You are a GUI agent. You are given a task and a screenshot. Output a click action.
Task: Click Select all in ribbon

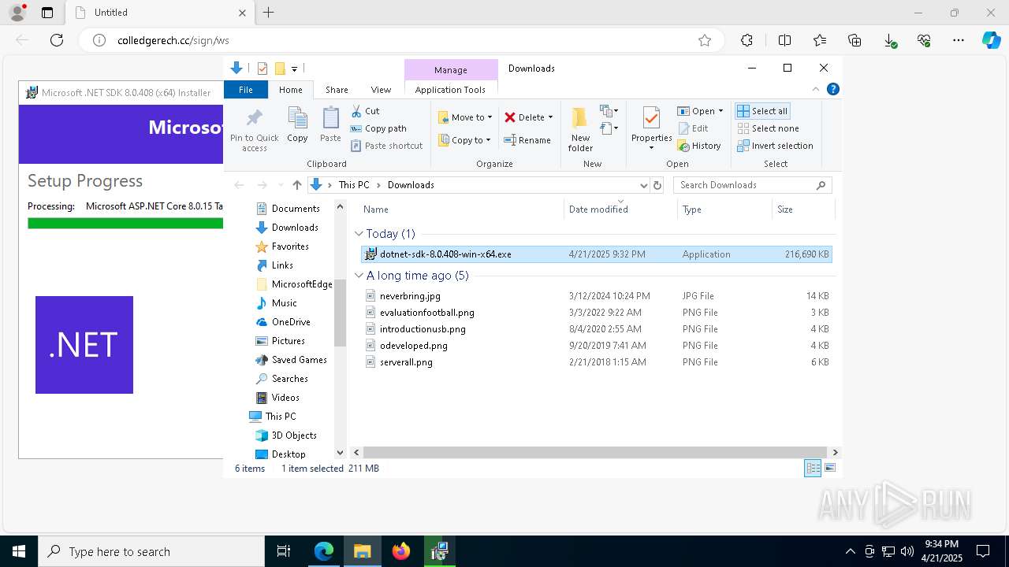(762, 111)
